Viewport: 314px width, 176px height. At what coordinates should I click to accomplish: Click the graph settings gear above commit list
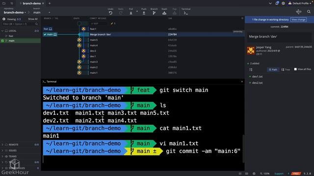[242, 18]
